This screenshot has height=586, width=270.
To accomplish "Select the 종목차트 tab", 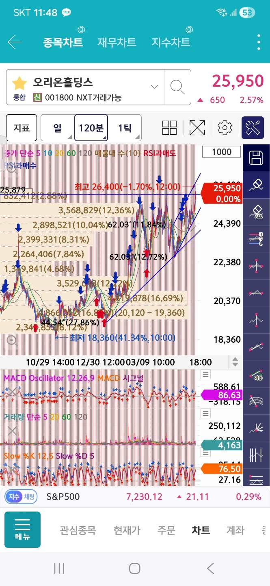I will coord(63,42).
